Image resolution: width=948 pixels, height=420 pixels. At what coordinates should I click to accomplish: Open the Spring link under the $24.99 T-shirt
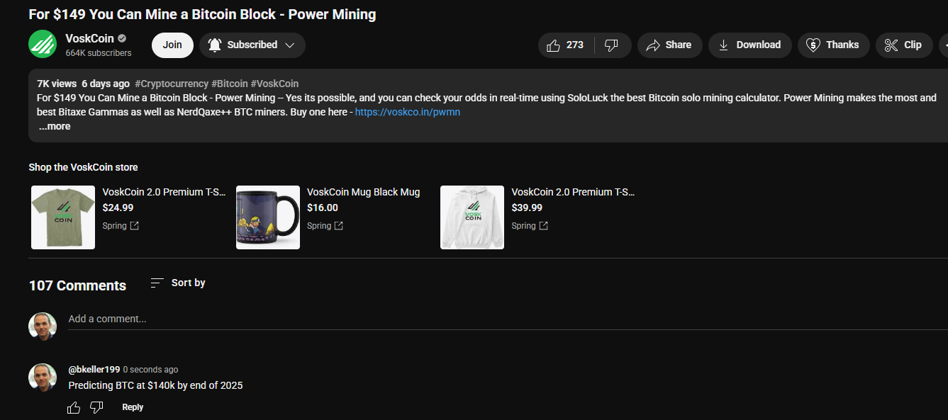point(121,226)
